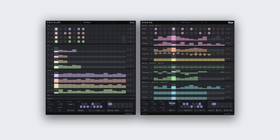The width and height of the screenshot is (280, 140).
Task: Expand Global Settings in Seqund
Action: coord(228,114)
